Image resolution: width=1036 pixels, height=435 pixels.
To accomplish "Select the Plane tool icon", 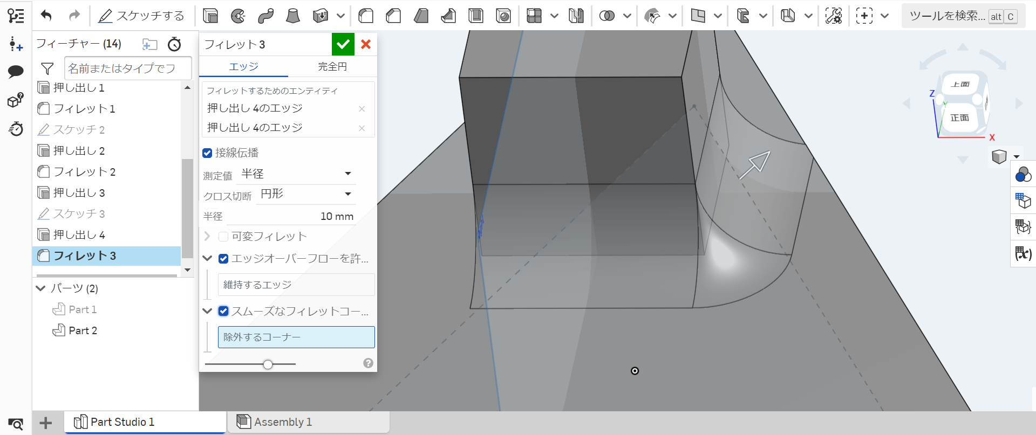I will [698, 16].
